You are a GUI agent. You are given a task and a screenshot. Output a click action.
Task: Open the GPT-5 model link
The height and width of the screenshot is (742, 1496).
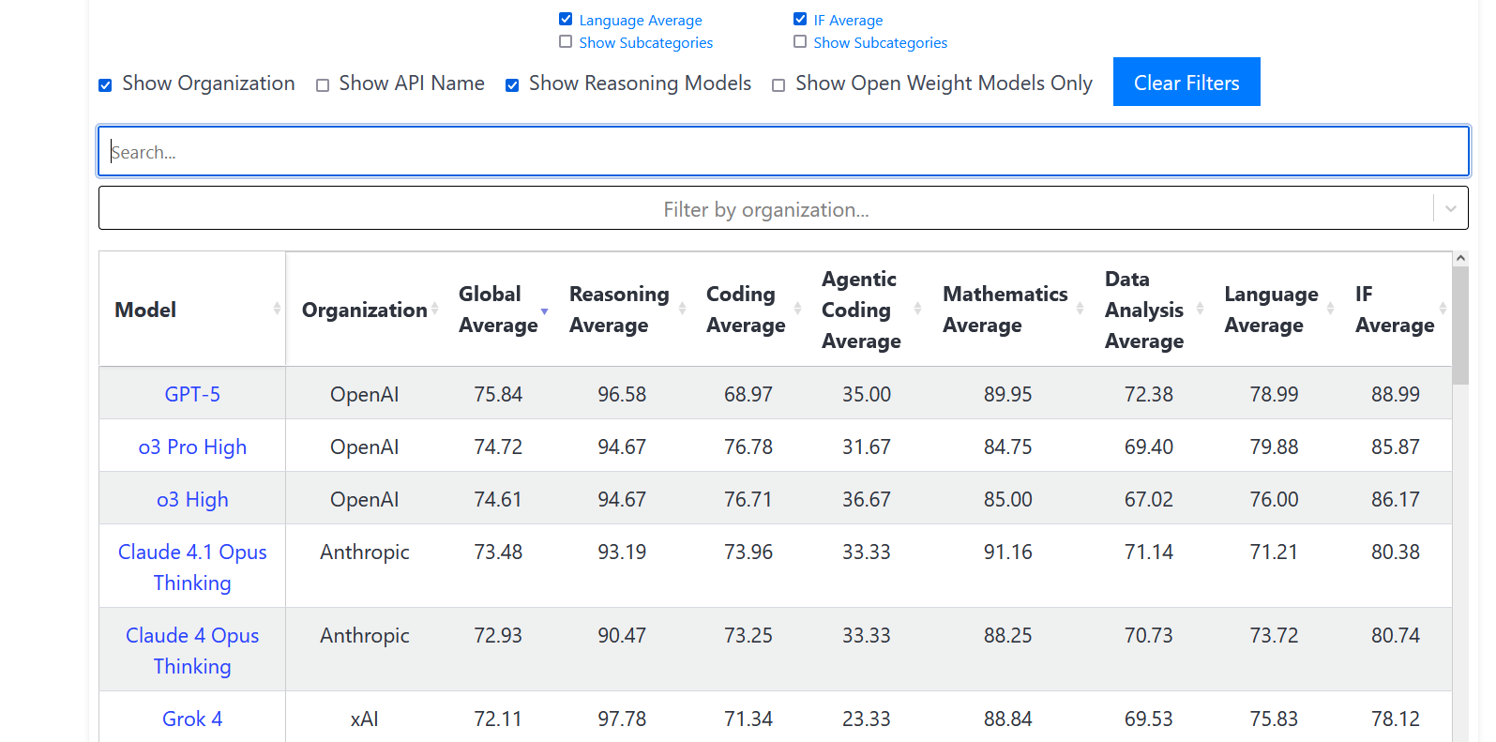coord(192,394)
